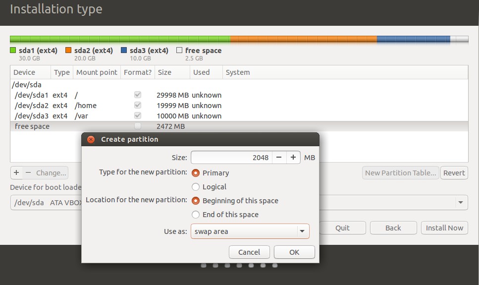Revert the partition changes

point(454,173)
